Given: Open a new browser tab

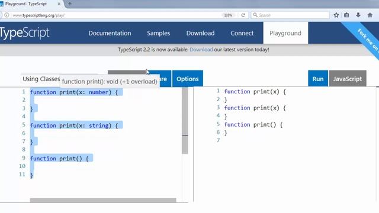Looking at the screenshot, I should pos(70,4).
